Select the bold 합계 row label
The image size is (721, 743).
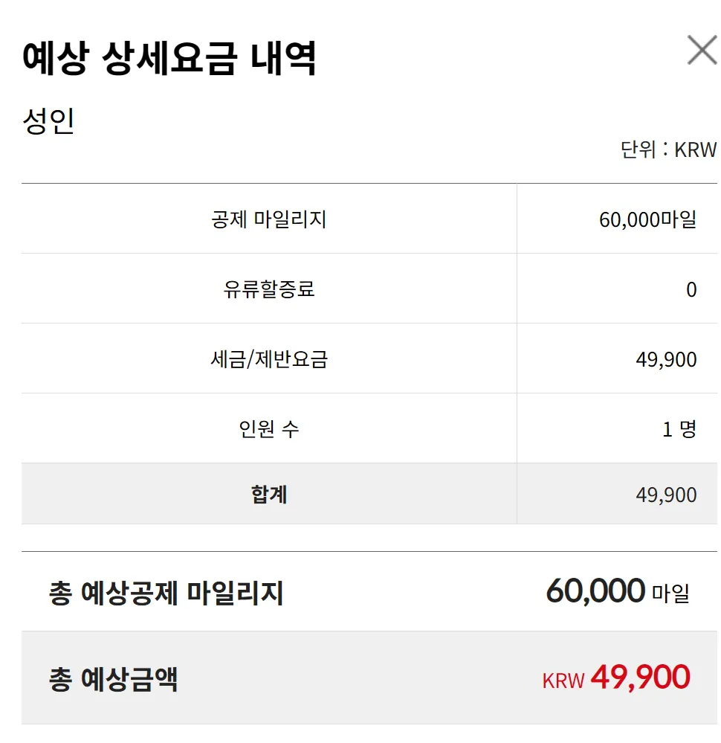pyautogui.click(x=269, y=495)
